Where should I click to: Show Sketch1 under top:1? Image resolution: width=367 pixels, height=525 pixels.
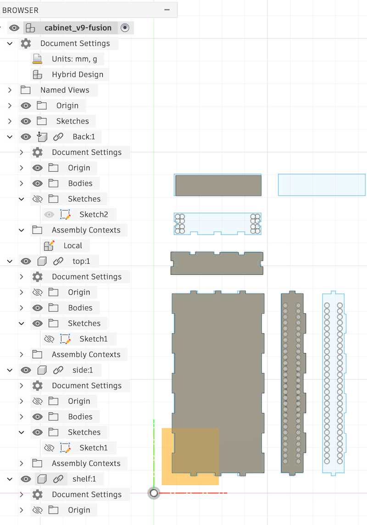(48, 339)
